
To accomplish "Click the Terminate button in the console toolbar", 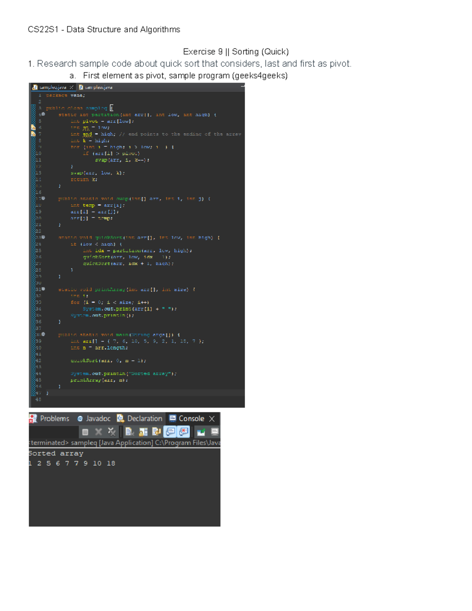I will pos(85,432).
